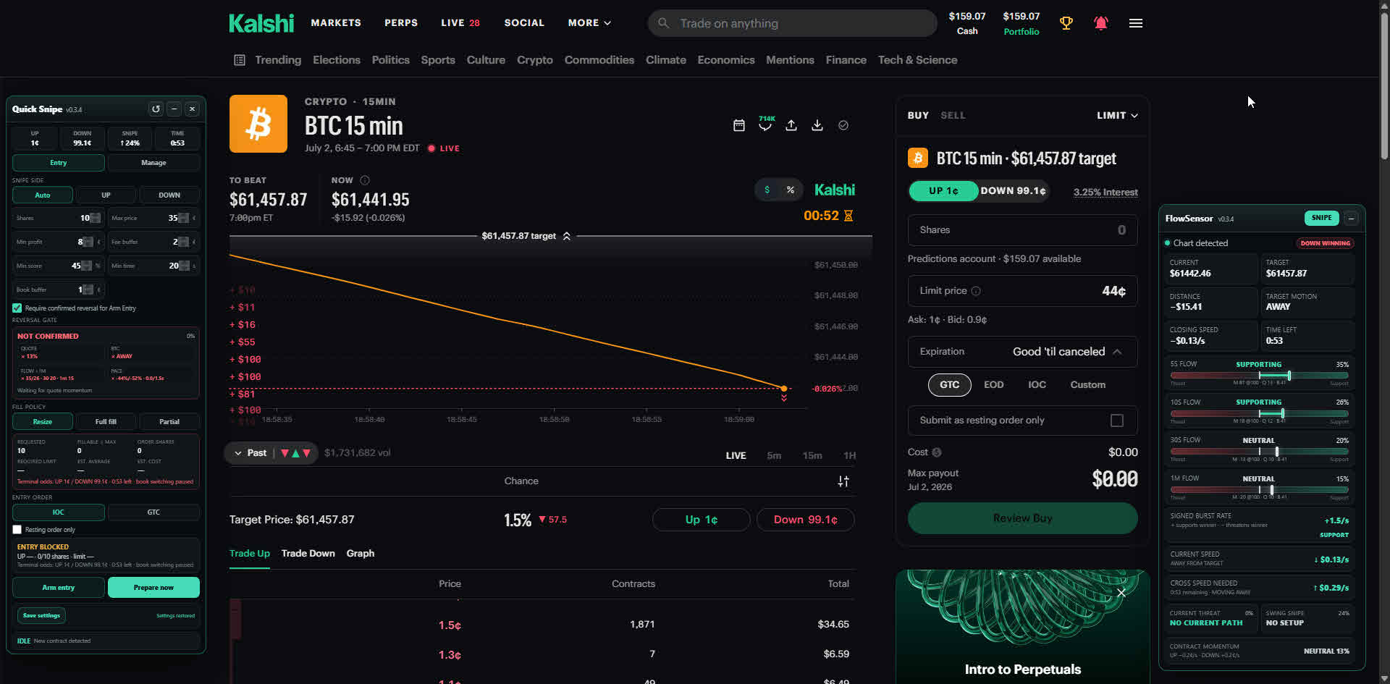1390x684 pixels.
Task: Open the notifications bell
Action: coord(1100,23)
